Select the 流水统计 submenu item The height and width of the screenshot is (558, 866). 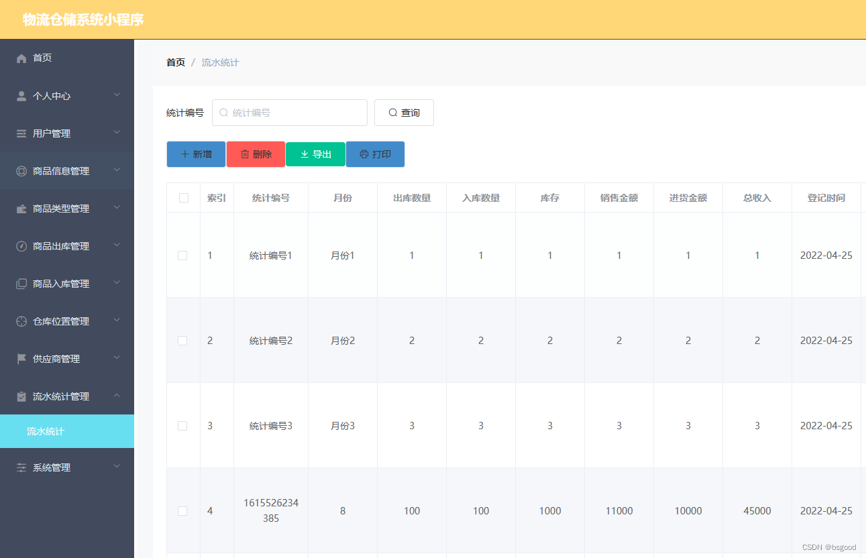67,431
